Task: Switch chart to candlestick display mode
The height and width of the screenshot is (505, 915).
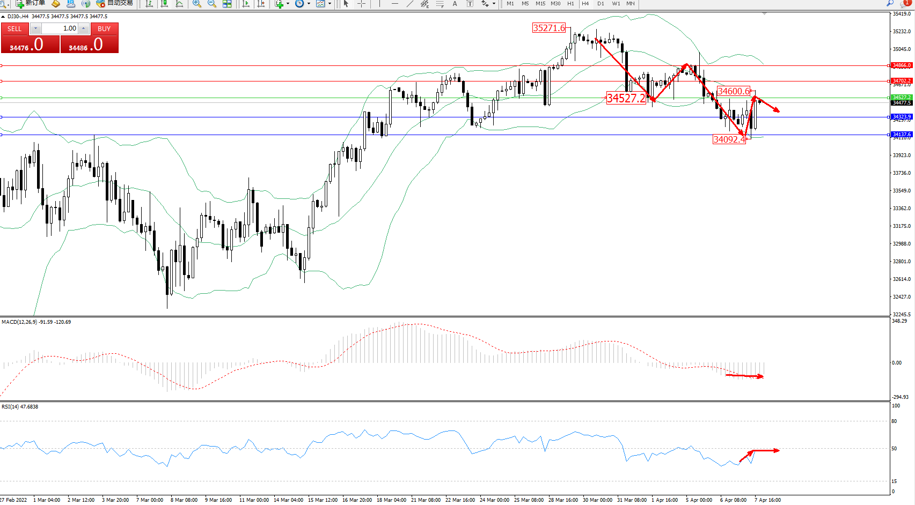Action: click(164, 4)
